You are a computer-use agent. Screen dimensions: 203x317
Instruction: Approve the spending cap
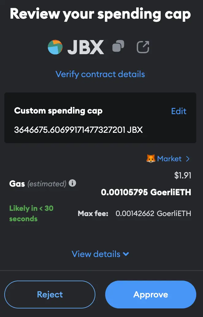[x=150, y=294]
